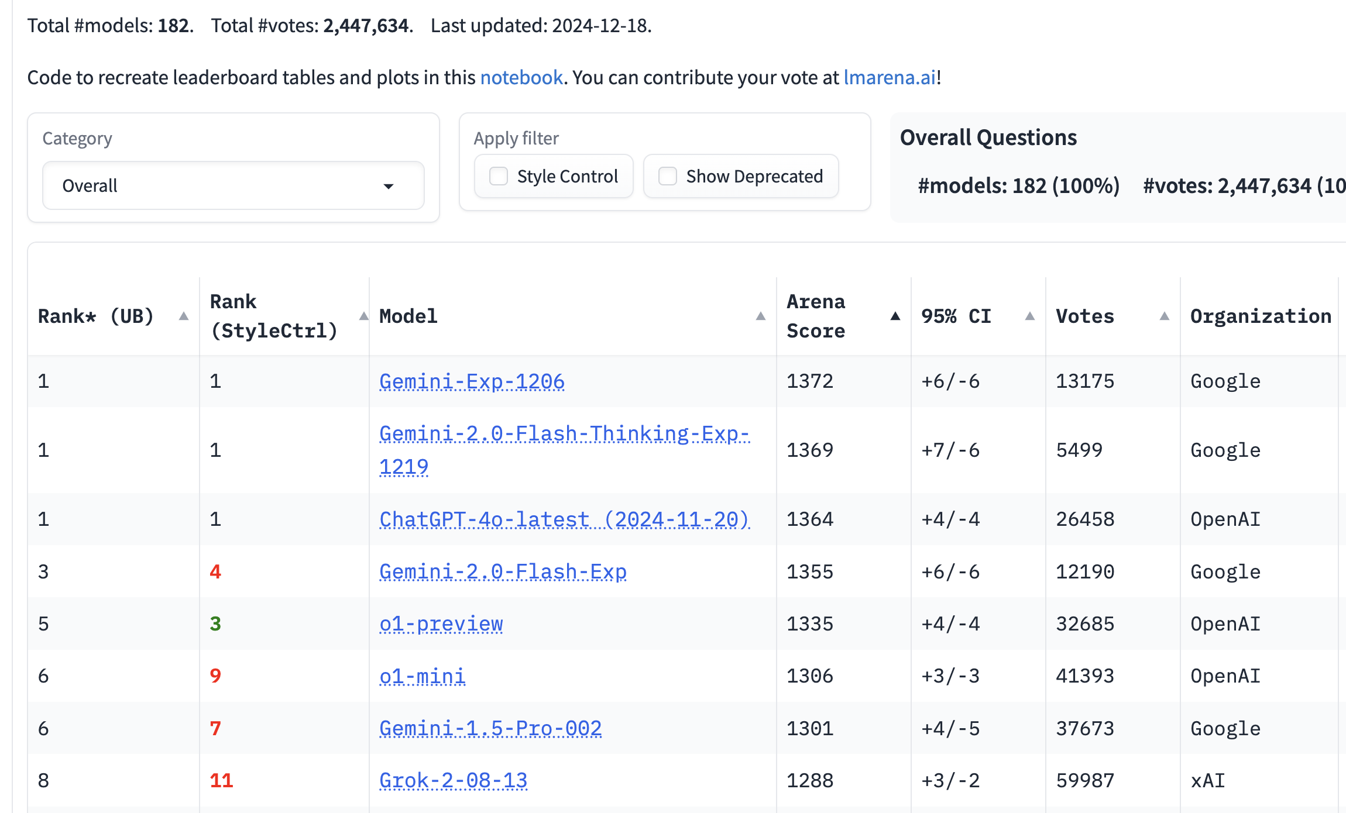1346x813 pixels.
Task: Click the 95% CI header text
Action: (x=956, y=316)
